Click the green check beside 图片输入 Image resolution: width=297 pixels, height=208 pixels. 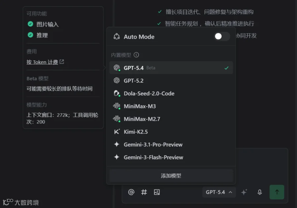[x=30, y=24]
